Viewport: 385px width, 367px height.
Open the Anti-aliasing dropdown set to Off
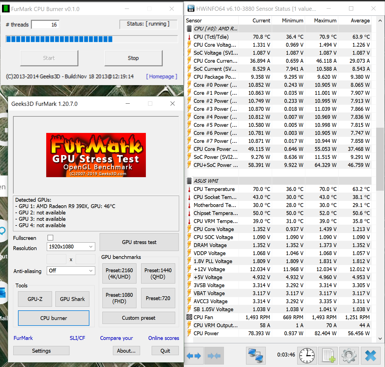click(71, 271)
